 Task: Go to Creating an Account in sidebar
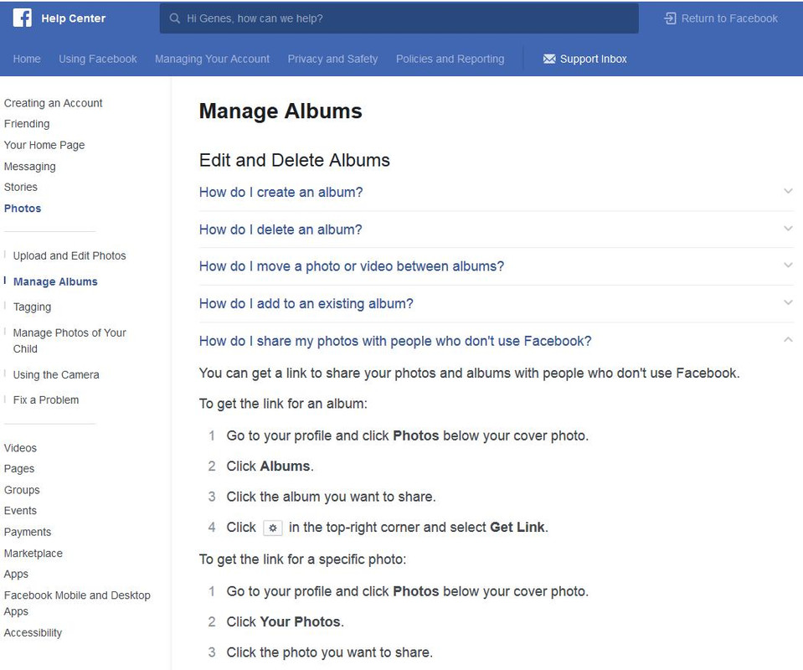pyautogui.click(x=54, y=103)
